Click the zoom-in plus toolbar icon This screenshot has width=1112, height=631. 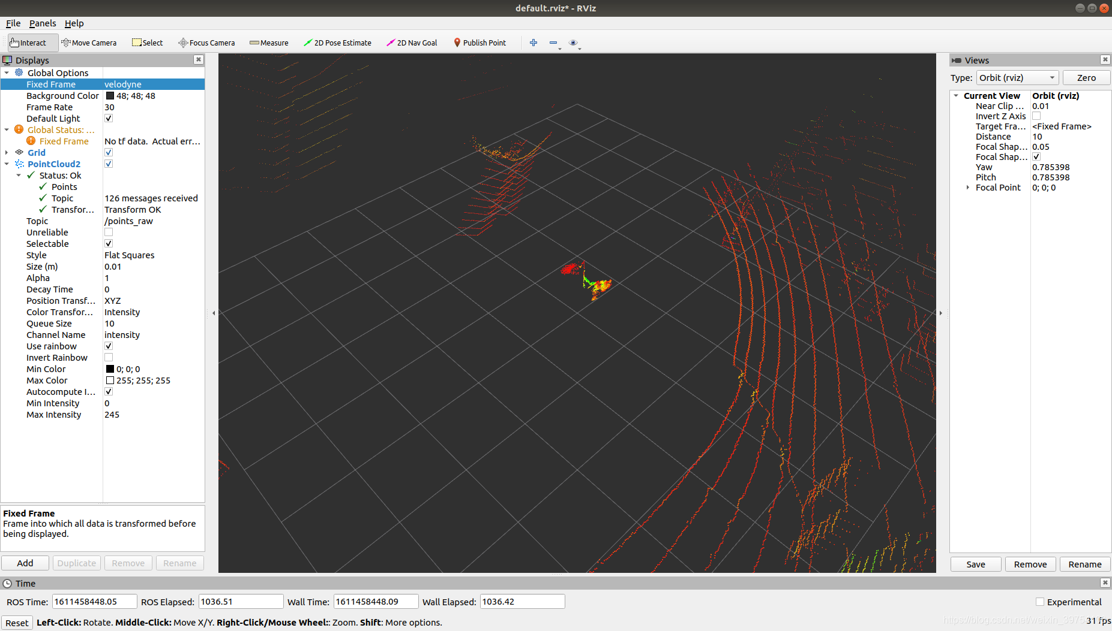click(x=533, y=43)
